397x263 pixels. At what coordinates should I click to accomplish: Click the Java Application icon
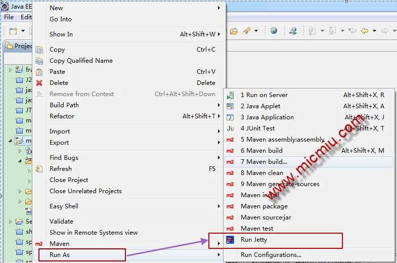(x=230, y=117)
